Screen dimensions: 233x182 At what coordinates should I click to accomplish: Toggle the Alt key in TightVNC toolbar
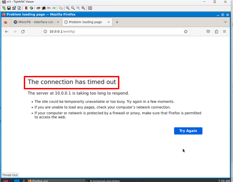point(54,8)
